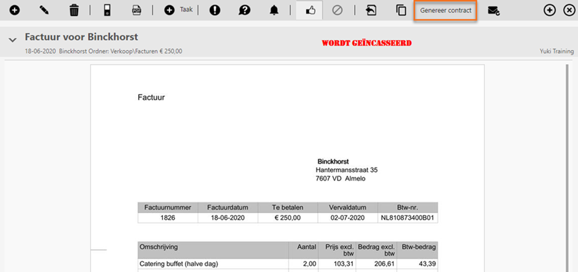Click the prohibited circle-slash icon
The image size is (578, 272).
337,10
